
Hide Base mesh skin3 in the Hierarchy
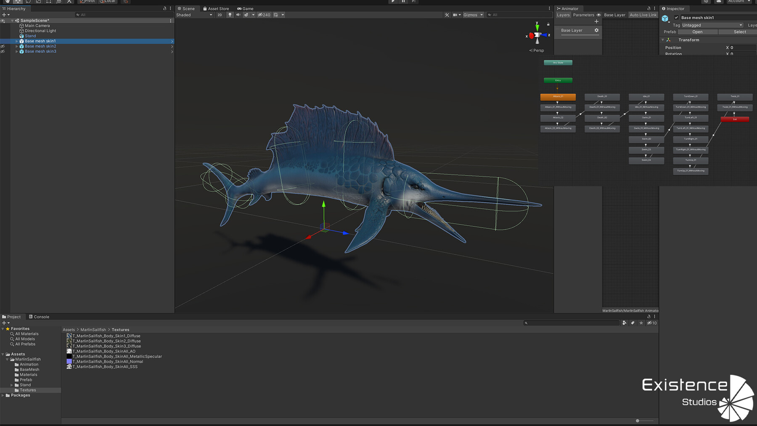point(3,51)
